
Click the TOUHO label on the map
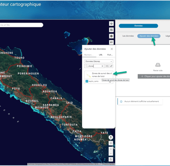pyautogui.click(x=19, y=58)
